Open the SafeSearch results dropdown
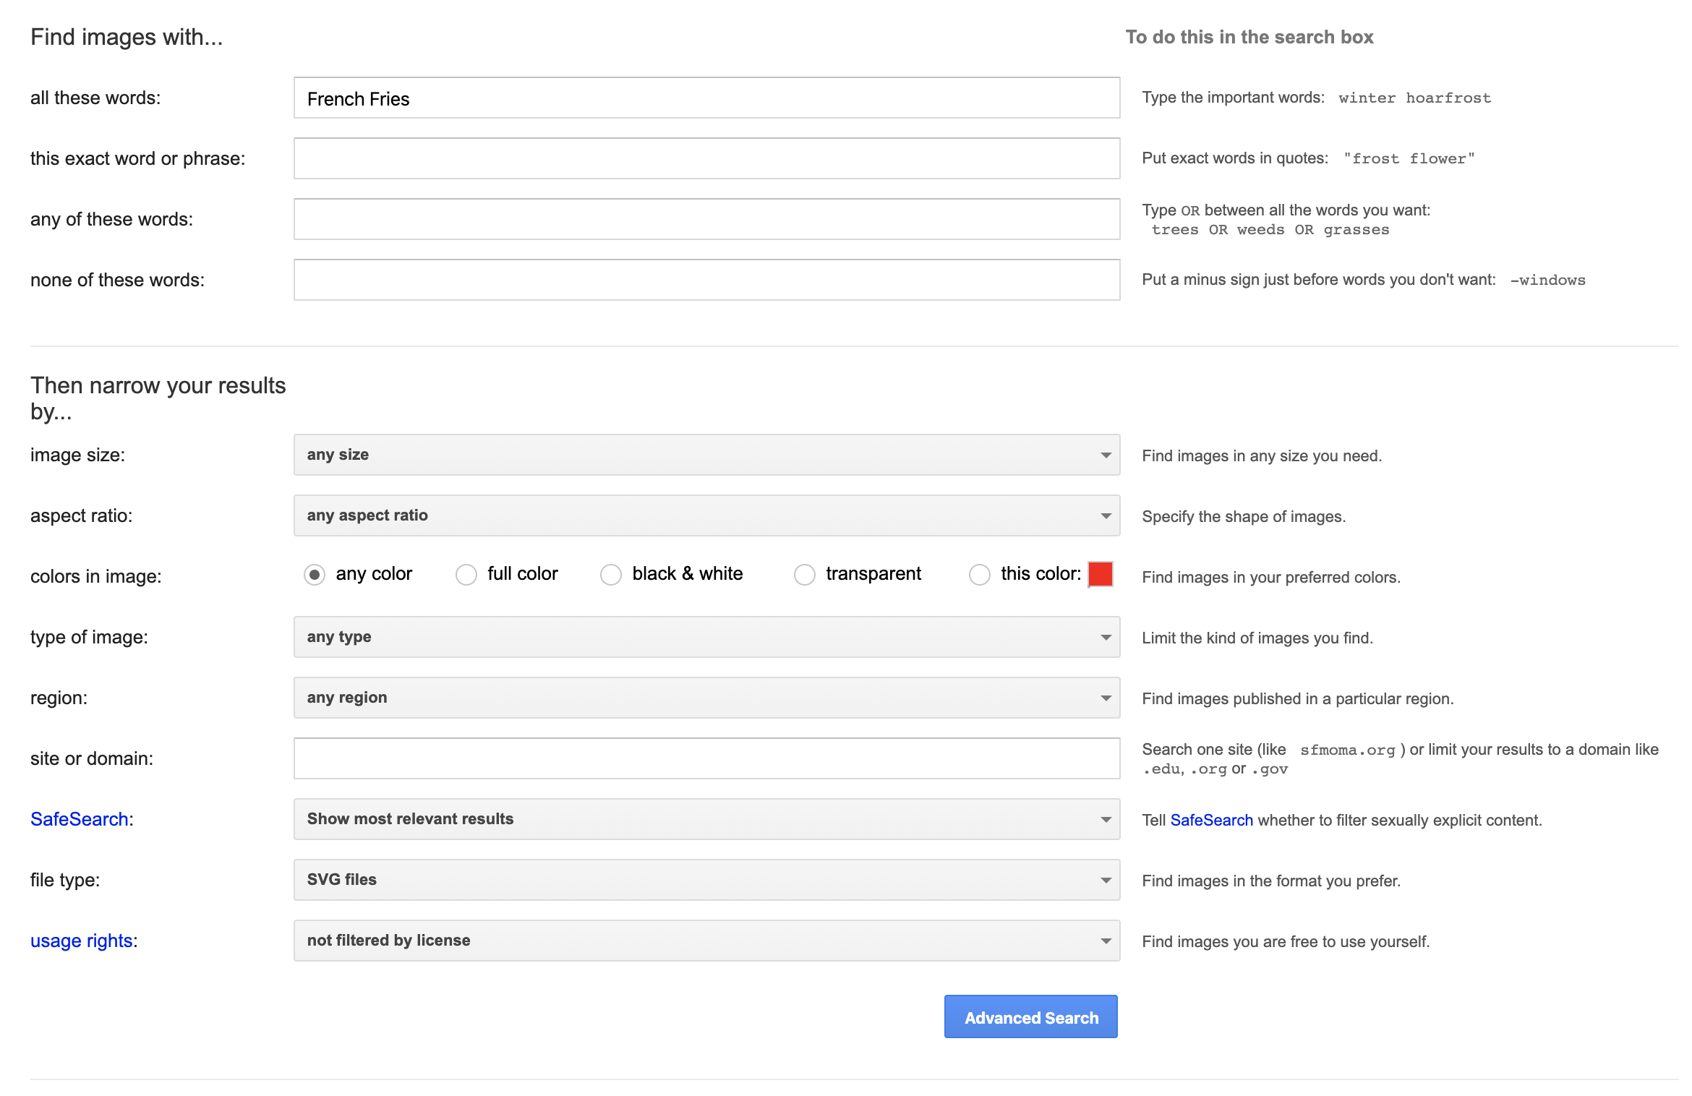Viewport: 1692px width, 1096px height. click(706, 819)
